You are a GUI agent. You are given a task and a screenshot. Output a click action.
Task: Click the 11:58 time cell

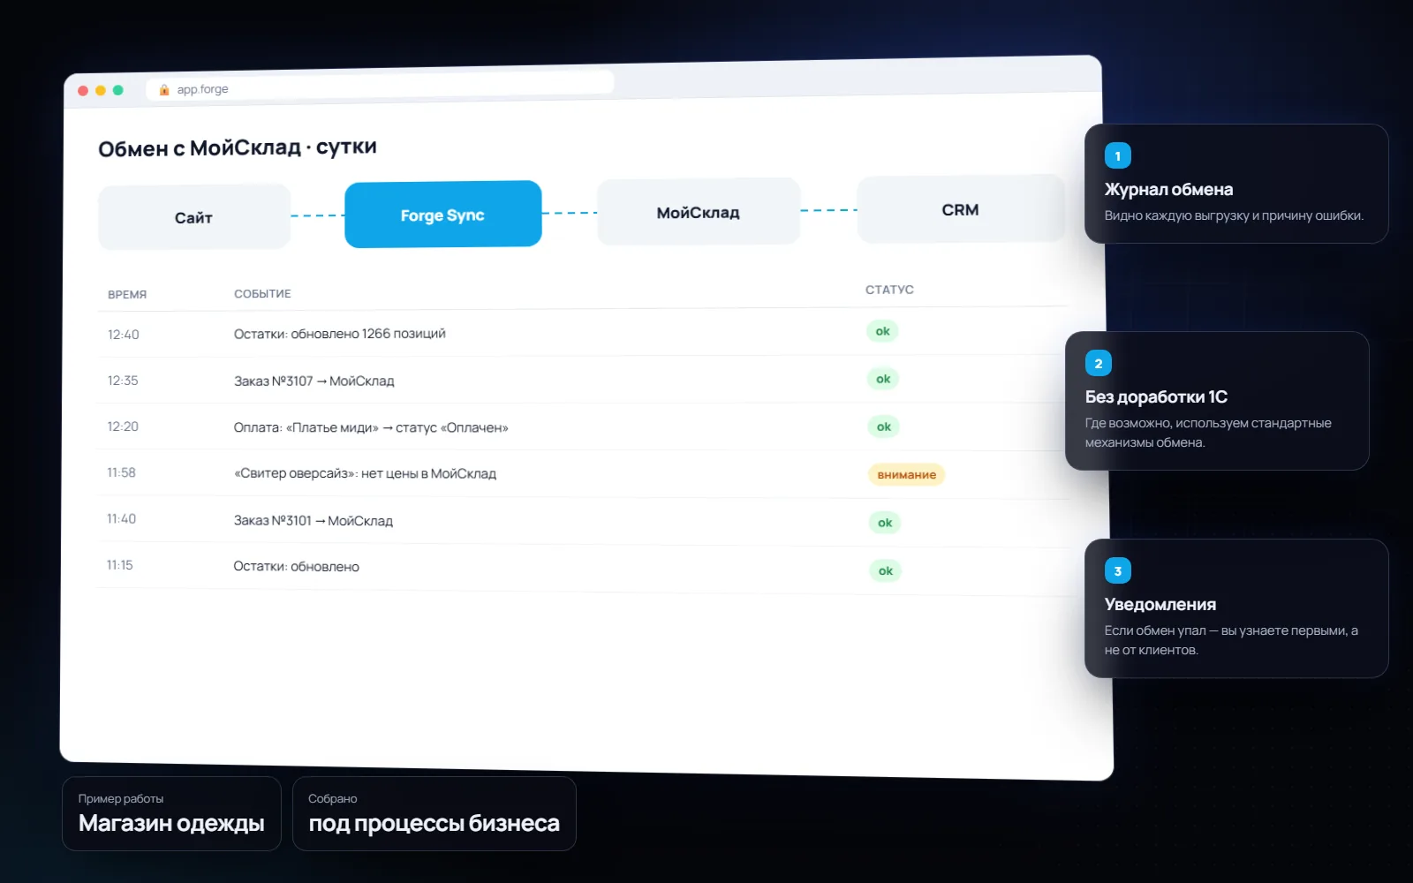pyautogui.click(x=122, y=472)
